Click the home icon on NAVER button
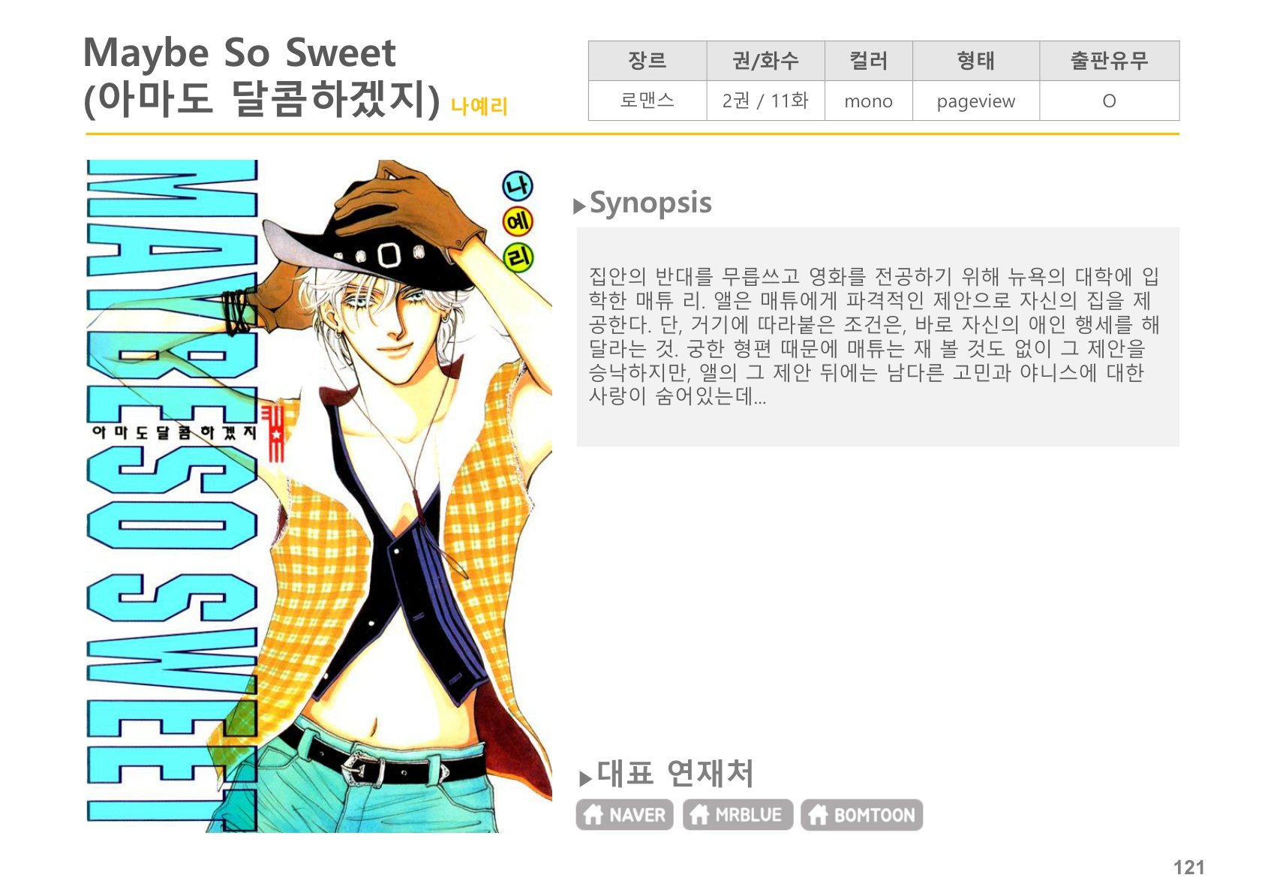Screen dimensions: 1262x893 tap(593, 814)
